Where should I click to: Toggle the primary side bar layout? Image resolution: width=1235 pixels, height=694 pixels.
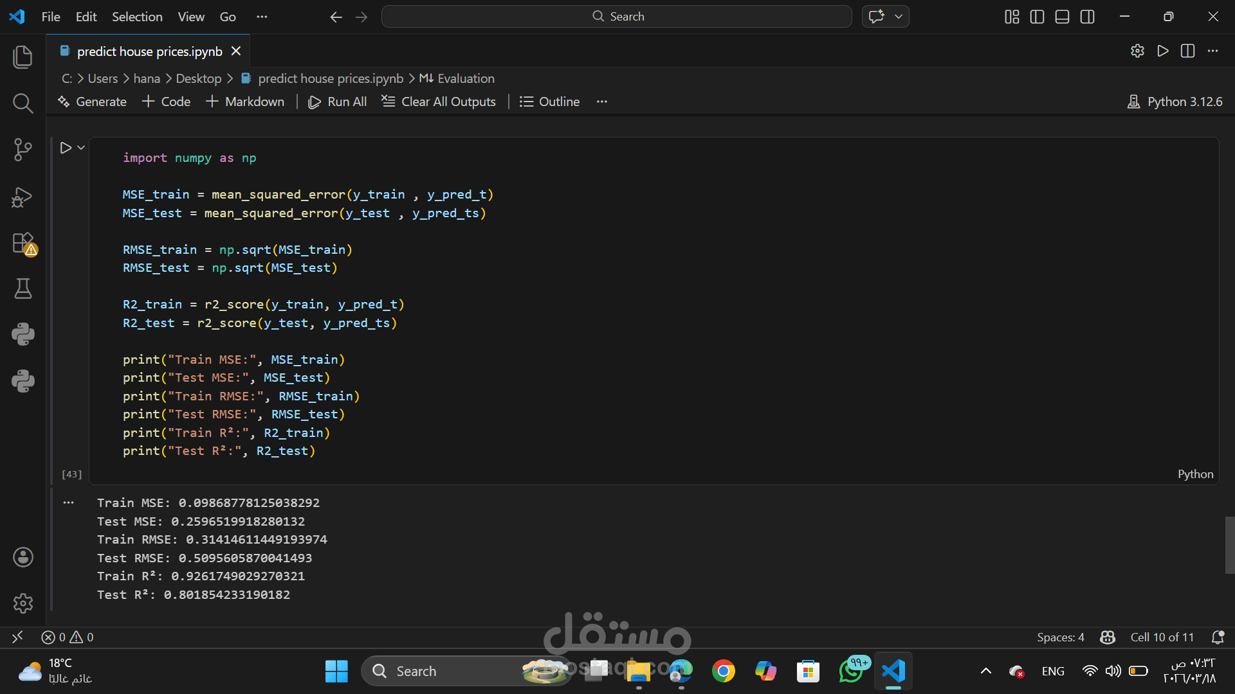tap(1037, 17)
